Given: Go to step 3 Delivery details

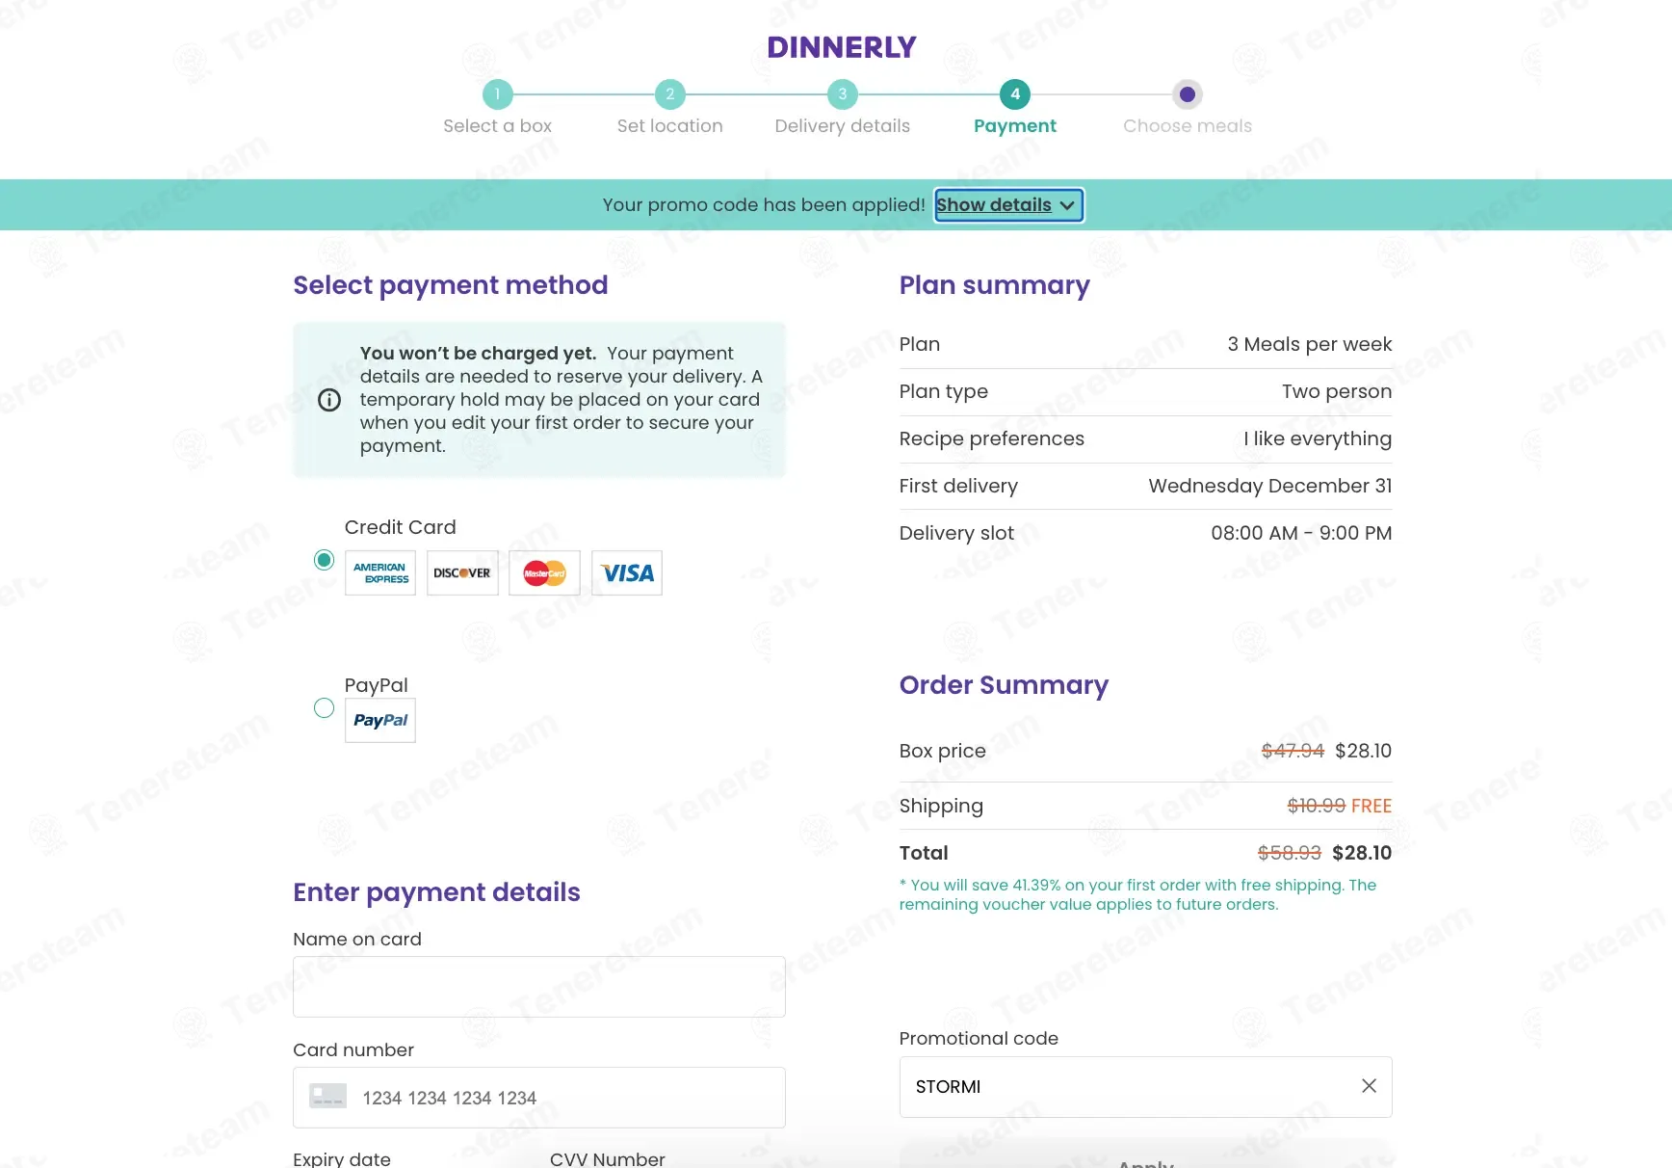Looking at the screenshot, I should (843, 94).
